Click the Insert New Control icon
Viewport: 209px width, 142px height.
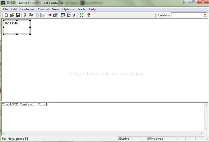click(42, 15)
